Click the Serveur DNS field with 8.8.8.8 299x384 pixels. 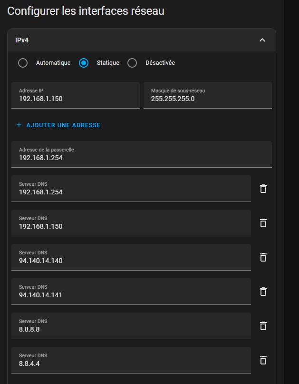point(131,326)
